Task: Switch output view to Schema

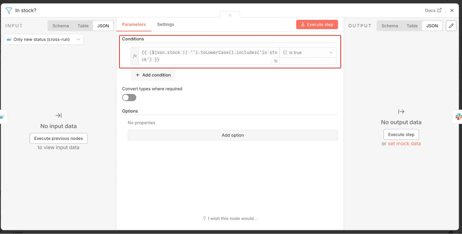Action: click(390, 26)
